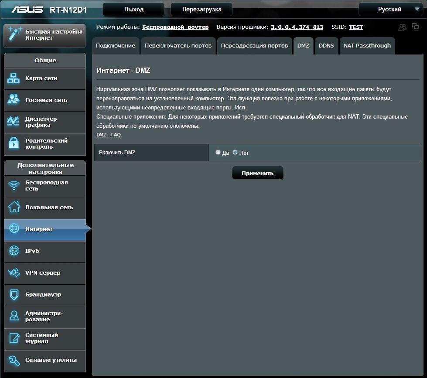Screen dimensions: 427x378
Task: Open the Firewall (Брандмауэр) shield icon
Action: pos(14,295)
